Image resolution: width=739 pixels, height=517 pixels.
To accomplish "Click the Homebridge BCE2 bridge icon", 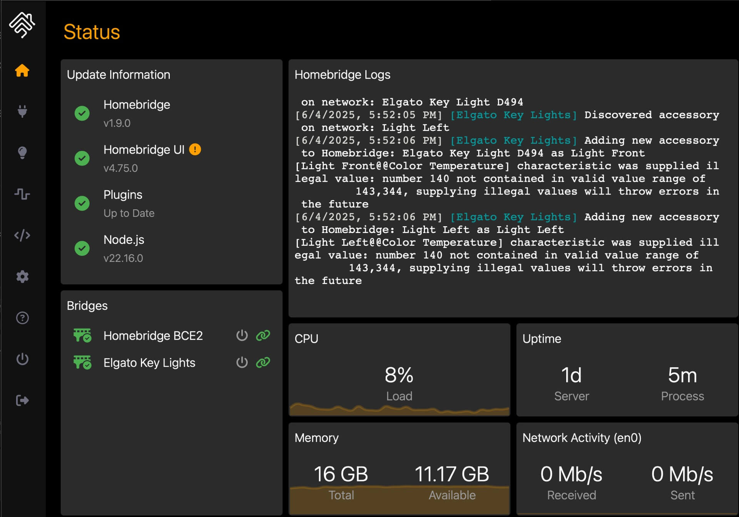I will 82,335.
